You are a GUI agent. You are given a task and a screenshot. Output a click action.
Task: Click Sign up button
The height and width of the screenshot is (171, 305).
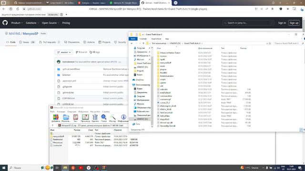tap(294, 23)
